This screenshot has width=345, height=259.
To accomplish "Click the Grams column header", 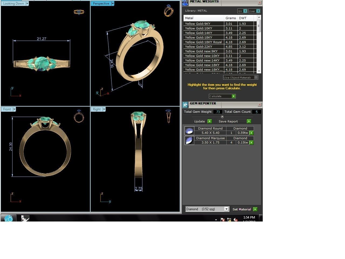I will [231, 18].
